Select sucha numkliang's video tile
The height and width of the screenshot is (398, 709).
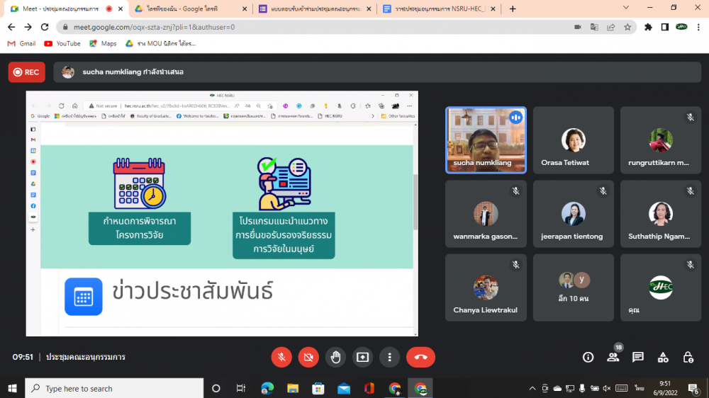pos(486,140)
